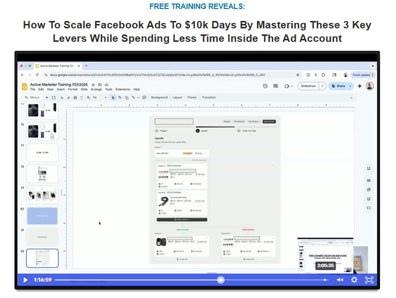Viewport: 396px width, 298px height.
Task: Click the video progress bar scrubber handle
Action: tap(220, 280)
